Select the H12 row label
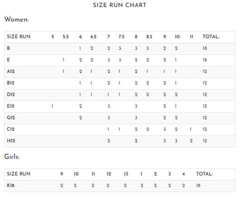 point(11,141)
